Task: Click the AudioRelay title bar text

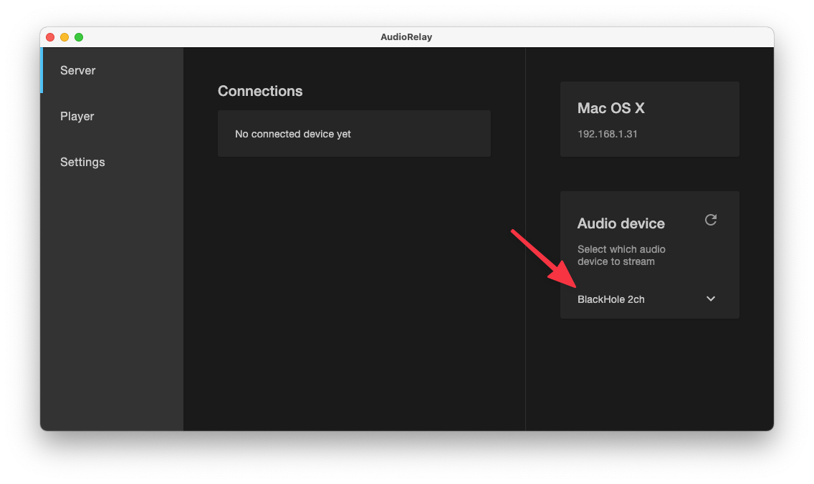Action: point(406,37)
